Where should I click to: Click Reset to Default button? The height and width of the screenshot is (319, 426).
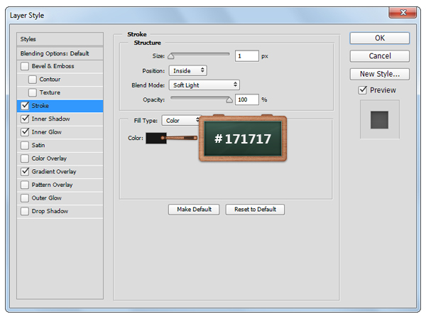[255, 210]
